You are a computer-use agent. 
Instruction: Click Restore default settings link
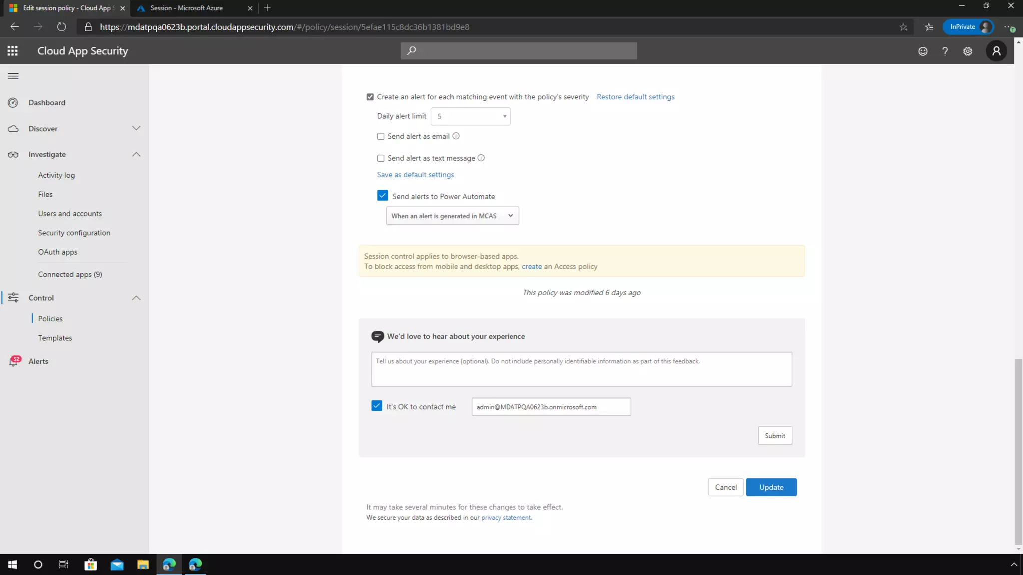click(x=635, y=97)
